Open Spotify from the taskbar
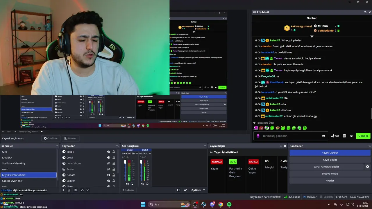This screenshot has width=372, height=209. point(229,204)
